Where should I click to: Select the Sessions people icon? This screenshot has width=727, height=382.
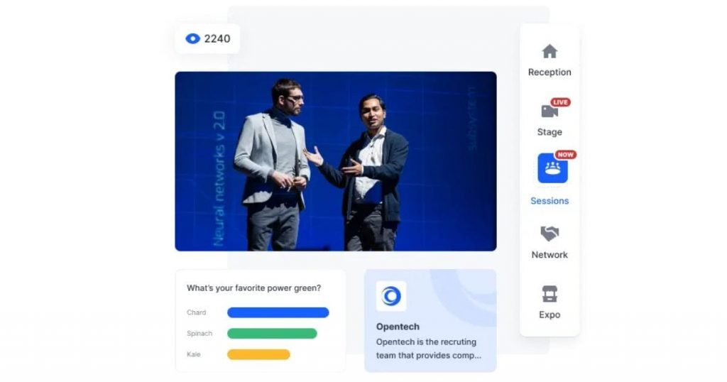tap(552, 169)
